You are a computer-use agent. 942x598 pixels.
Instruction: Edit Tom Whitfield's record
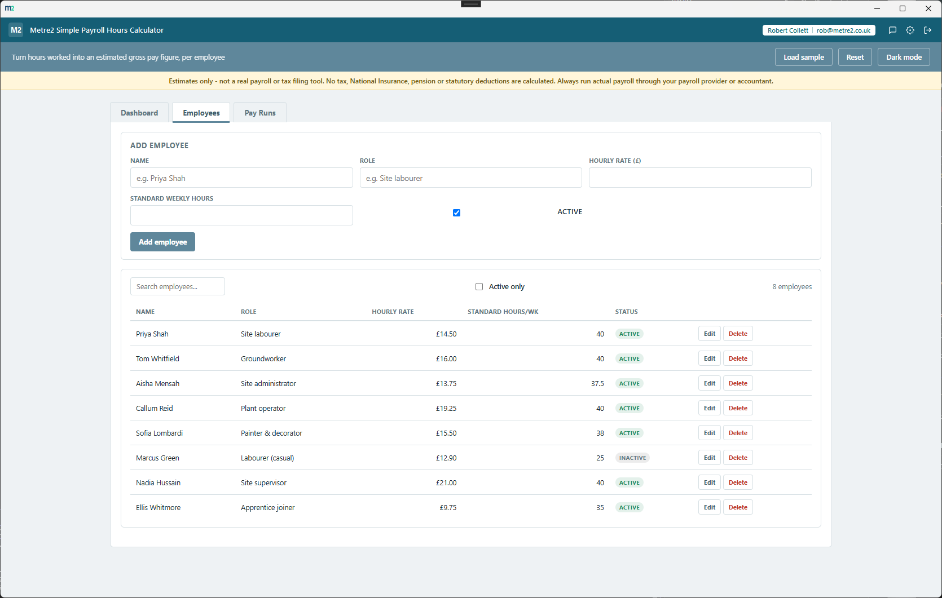point(710,358)
